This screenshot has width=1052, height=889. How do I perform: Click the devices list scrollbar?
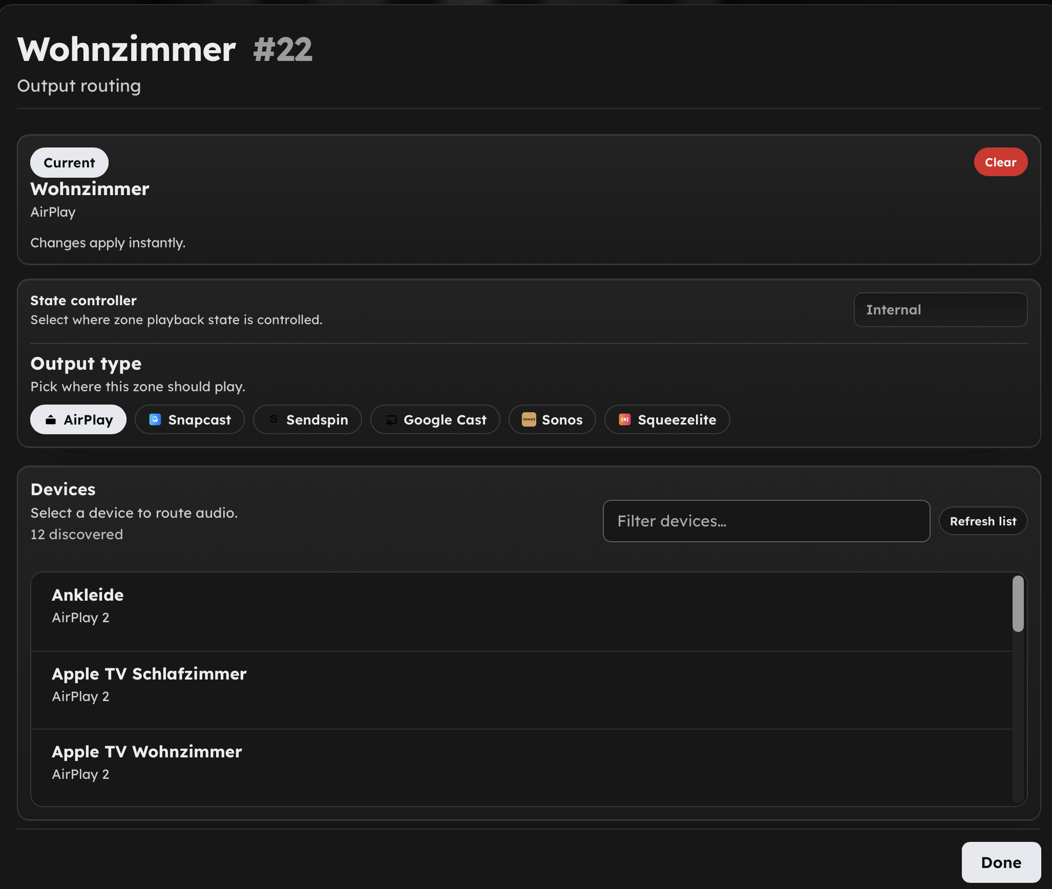tap(1018, 604)
